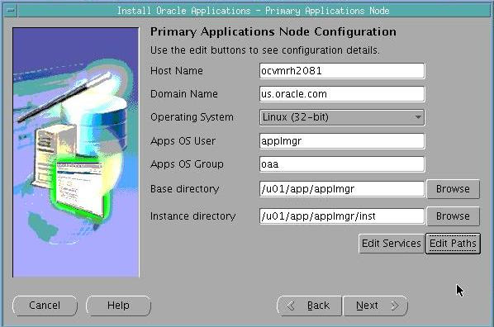
Task: Click the Oracle installer splash image
Action: click(x=76, y=153)
